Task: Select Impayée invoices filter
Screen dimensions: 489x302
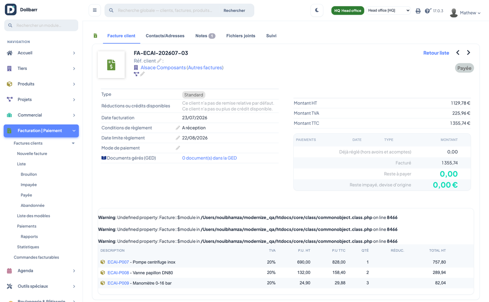Action: coord(29,185)
